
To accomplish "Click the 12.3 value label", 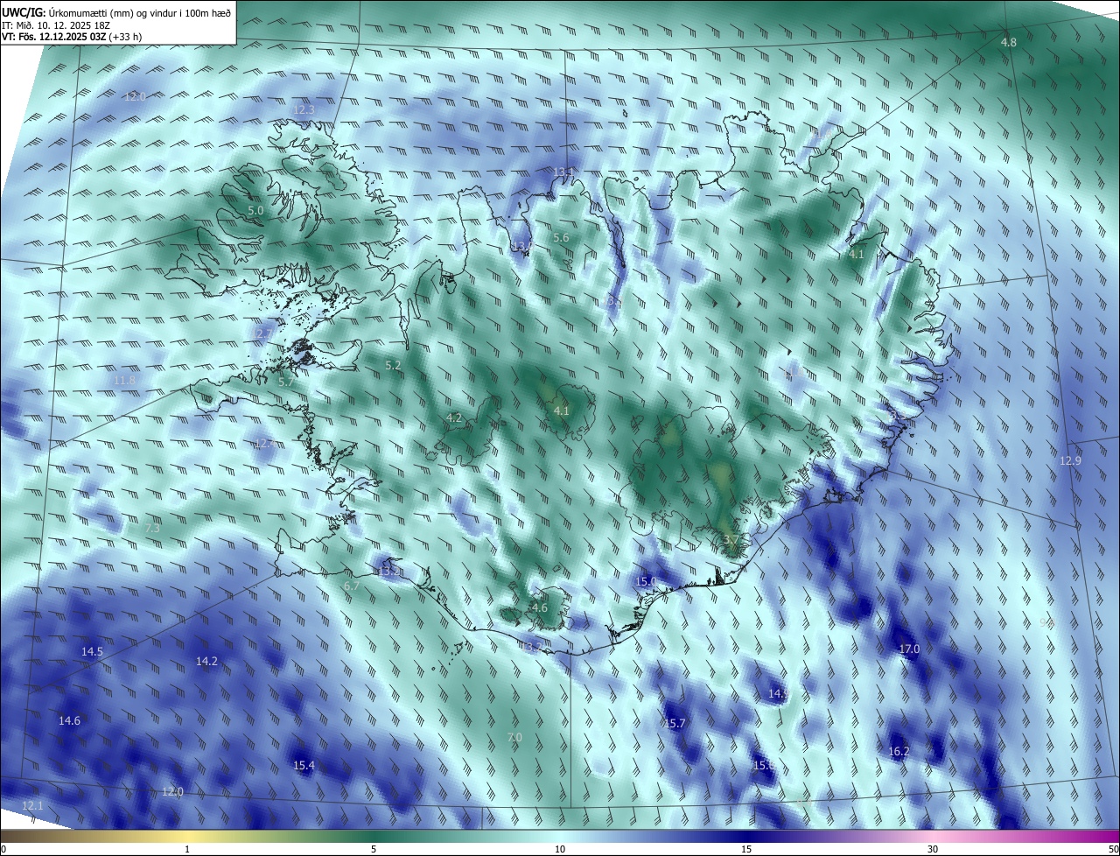I will pos(303,109).
